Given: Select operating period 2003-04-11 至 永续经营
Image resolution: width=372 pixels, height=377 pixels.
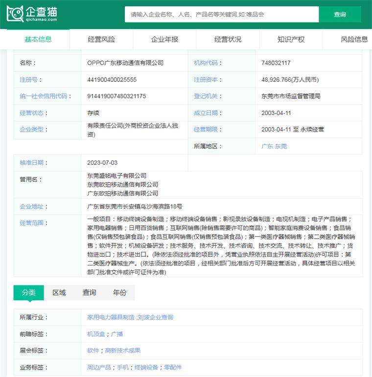Looking at the screenshot, I should click(x=293, y=130).
